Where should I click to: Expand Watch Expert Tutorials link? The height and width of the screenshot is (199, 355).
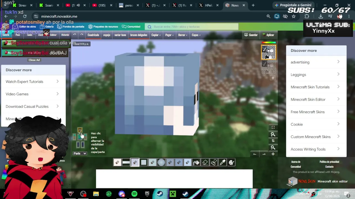pos(33,82)
